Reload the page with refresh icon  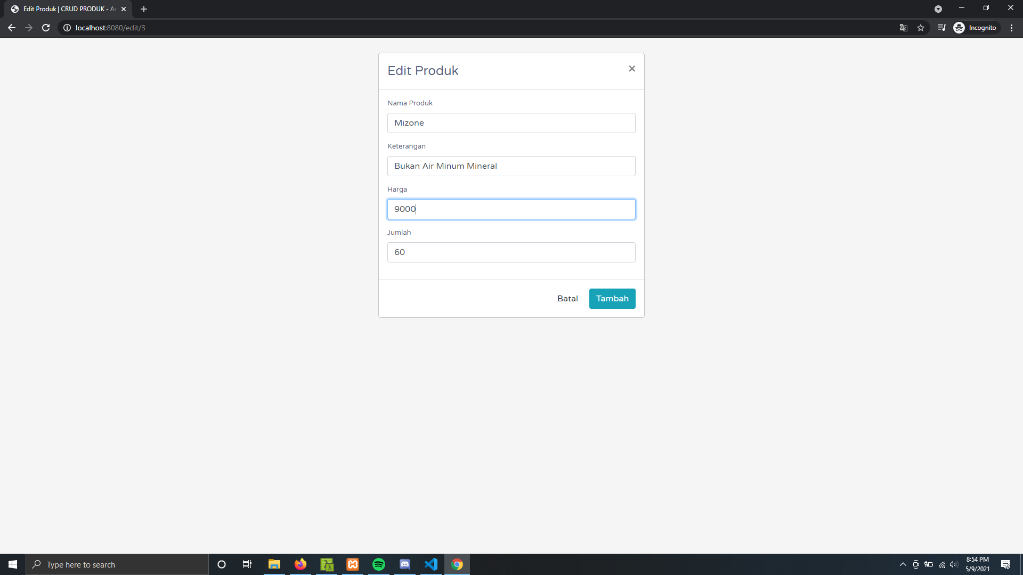(x=46, y=28)
